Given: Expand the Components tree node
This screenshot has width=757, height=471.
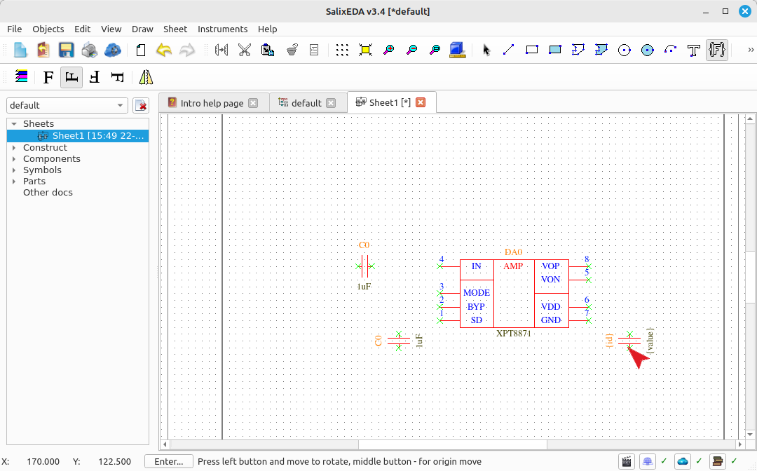Looking at the screenshot, I should (x=14, y=159).
